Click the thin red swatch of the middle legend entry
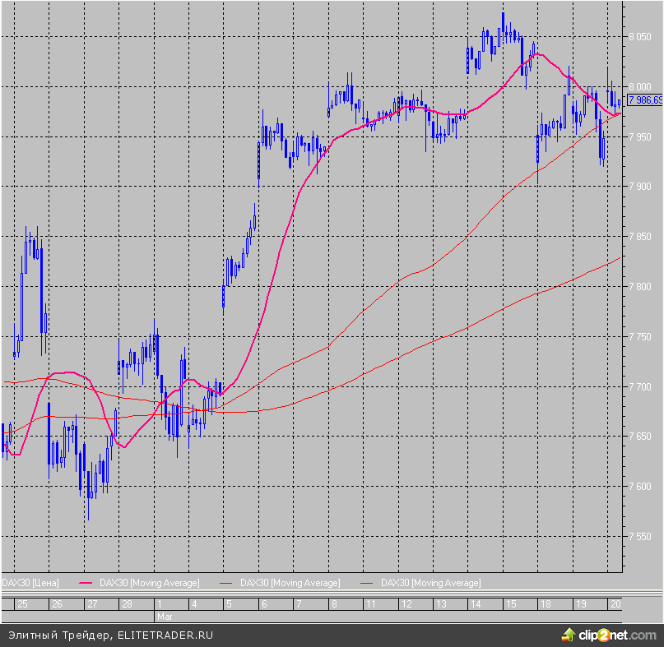This screenshot has width=664, height=647. (x=228, y=583)
